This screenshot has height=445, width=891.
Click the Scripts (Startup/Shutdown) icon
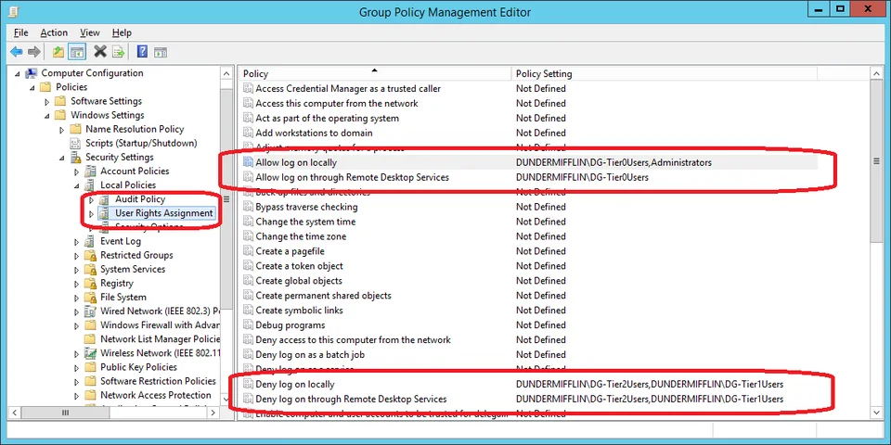click(75, 143)
